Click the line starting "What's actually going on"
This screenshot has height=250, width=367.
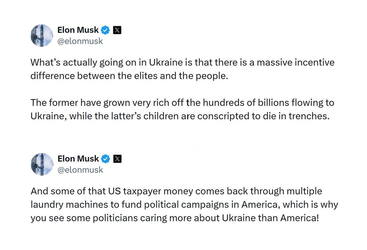(183, 63)
